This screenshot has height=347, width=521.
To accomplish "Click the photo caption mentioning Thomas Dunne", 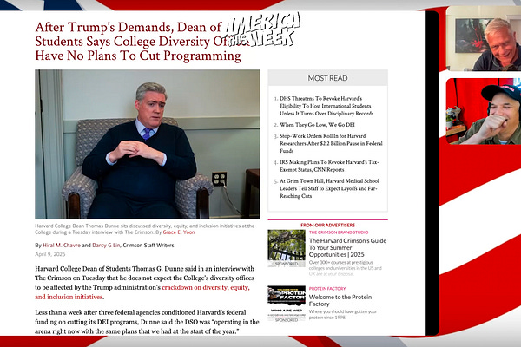I will (144, 229).
